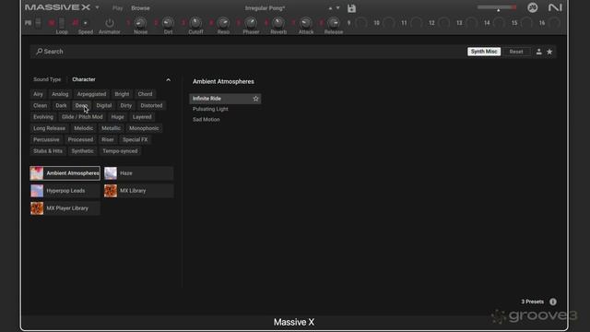Click into the Search field
The width and height of the screenshot is (590, 332).
click(x=248, y=52)
